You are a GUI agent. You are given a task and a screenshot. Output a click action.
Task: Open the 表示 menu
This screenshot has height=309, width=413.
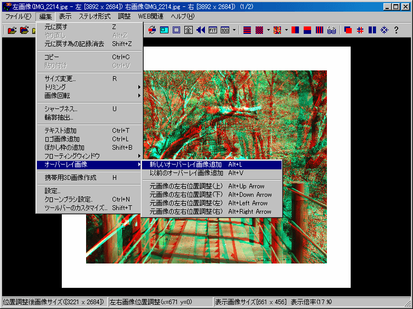coord(65,16)
